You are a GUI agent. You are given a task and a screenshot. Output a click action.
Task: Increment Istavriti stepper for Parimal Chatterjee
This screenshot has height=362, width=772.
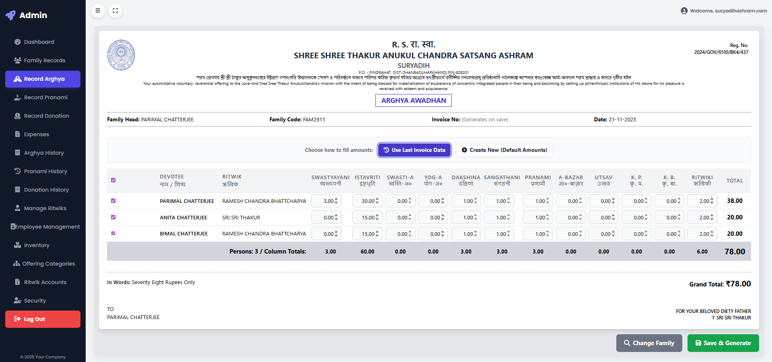coord(377,199)
